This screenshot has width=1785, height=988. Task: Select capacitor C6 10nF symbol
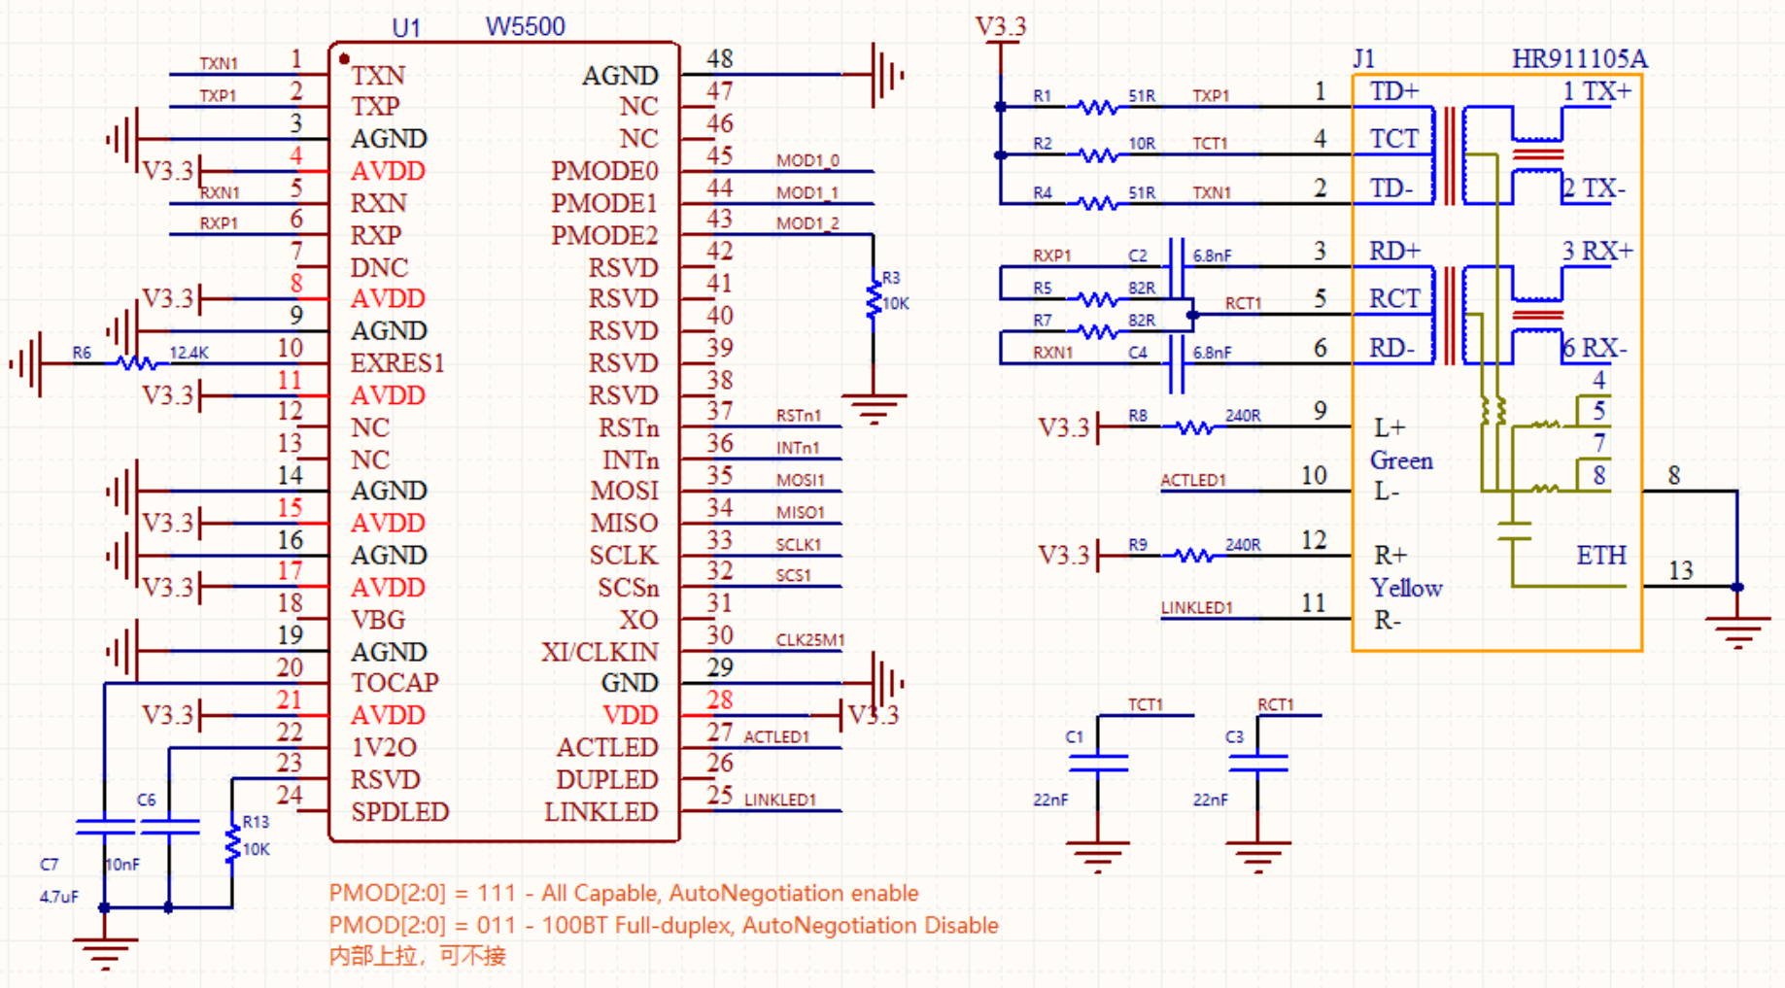(169, 827)
